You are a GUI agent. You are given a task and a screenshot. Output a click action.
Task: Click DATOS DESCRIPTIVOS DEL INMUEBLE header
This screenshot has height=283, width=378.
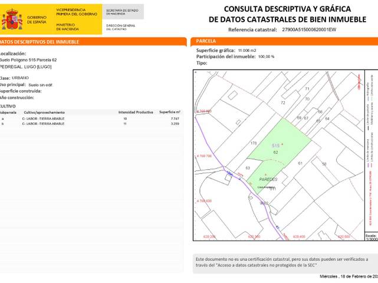(x=40, y=42)
